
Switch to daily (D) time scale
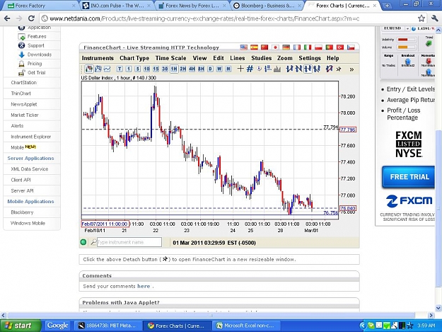(210, 69)
